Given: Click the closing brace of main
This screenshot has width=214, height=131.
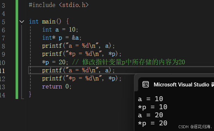Looking at the screenshot, I should pos(30,94).
